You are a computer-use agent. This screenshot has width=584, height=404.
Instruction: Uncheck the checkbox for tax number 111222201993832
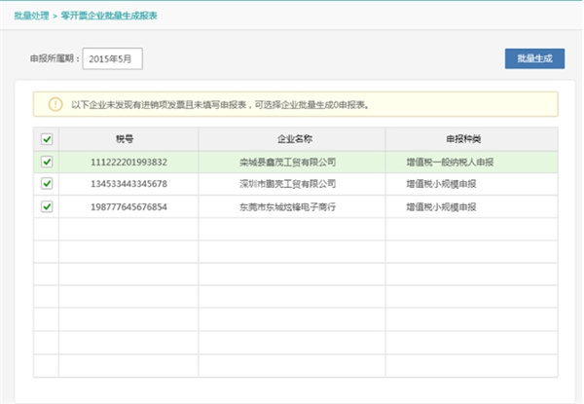(x=47, y=162)
